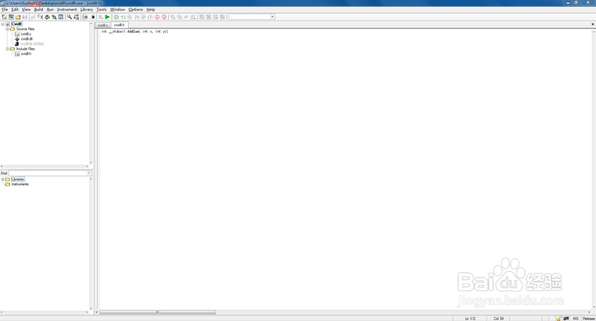Click the project tree's vertical scrollbar up arrow
This screenshot has height=321, width=596.
tap(91, 24)
